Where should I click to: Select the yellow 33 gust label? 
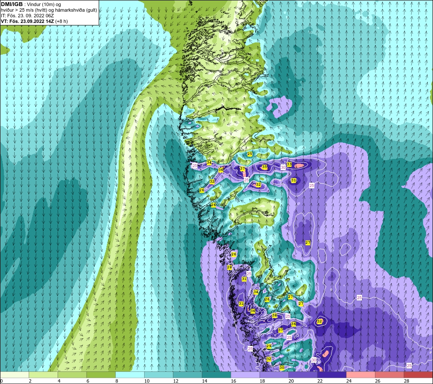289,164
